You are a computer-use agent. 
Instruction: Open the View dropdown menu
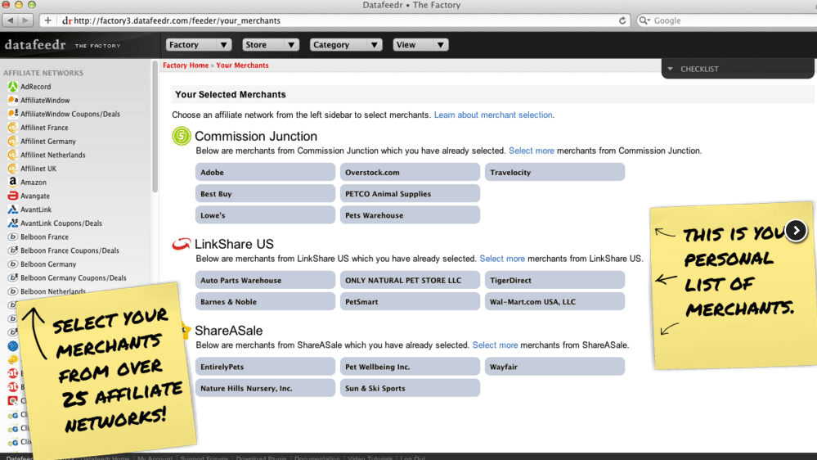(x=420, y=45)
